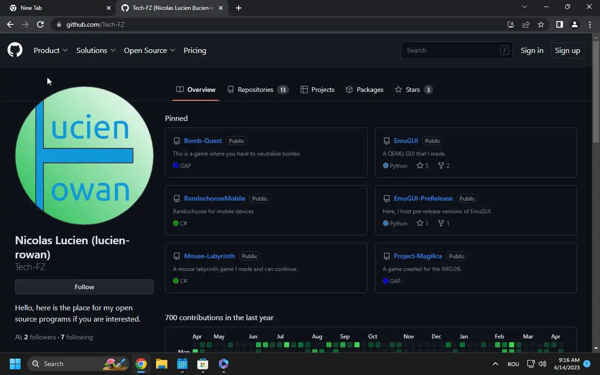
Task: Click the repo icon beside Mouse-Labyrinth
Action: [x=177, y=256]
